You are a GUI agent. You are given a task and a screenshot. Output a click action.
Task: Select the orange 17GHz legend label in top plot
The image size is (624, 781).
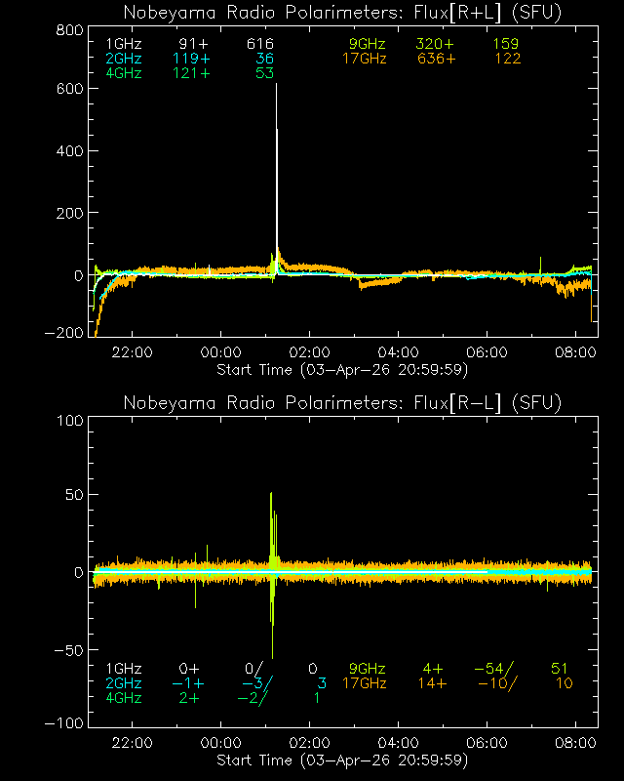click(364, 60)
